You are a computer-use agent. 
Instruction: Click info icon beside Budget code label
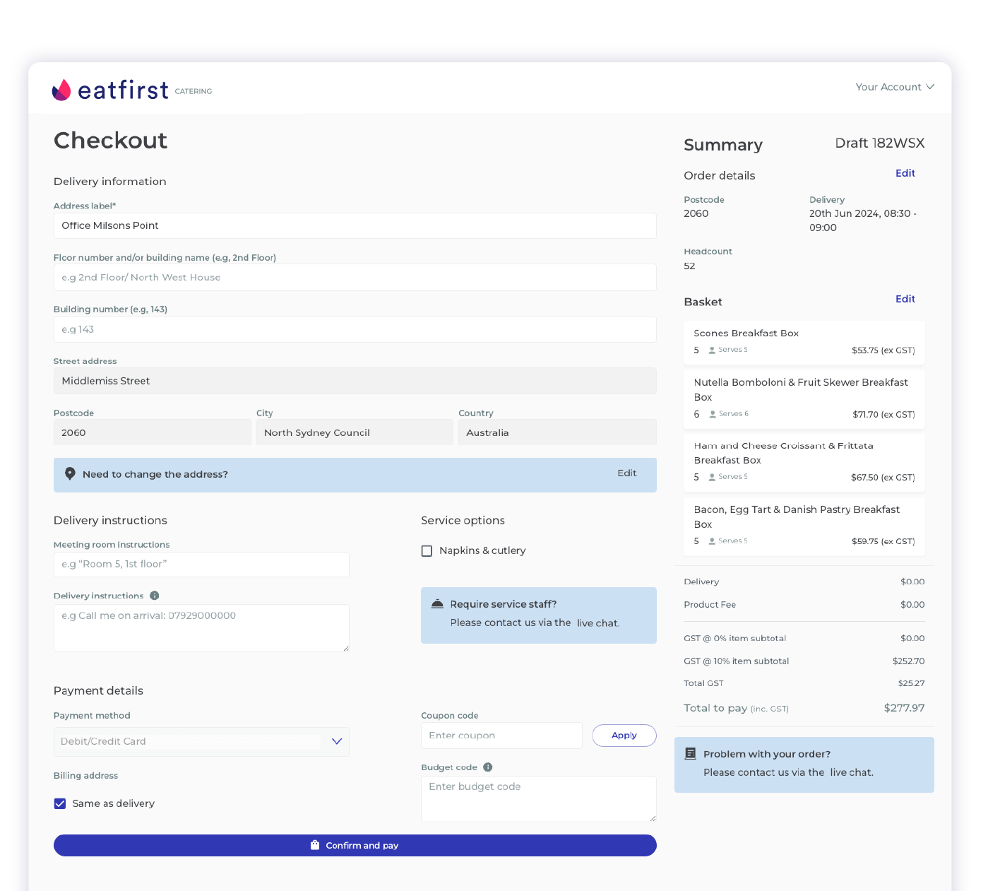pos(488,767)
